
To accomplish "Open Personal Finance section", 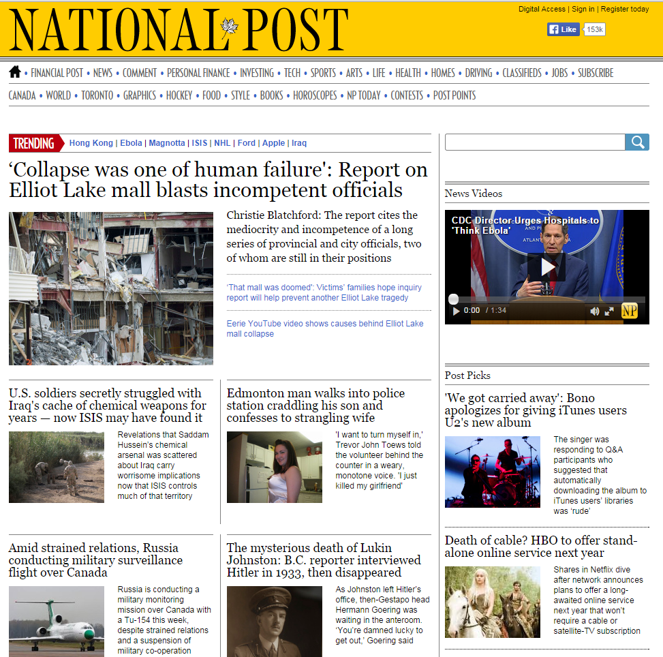I will coord(198,73).
